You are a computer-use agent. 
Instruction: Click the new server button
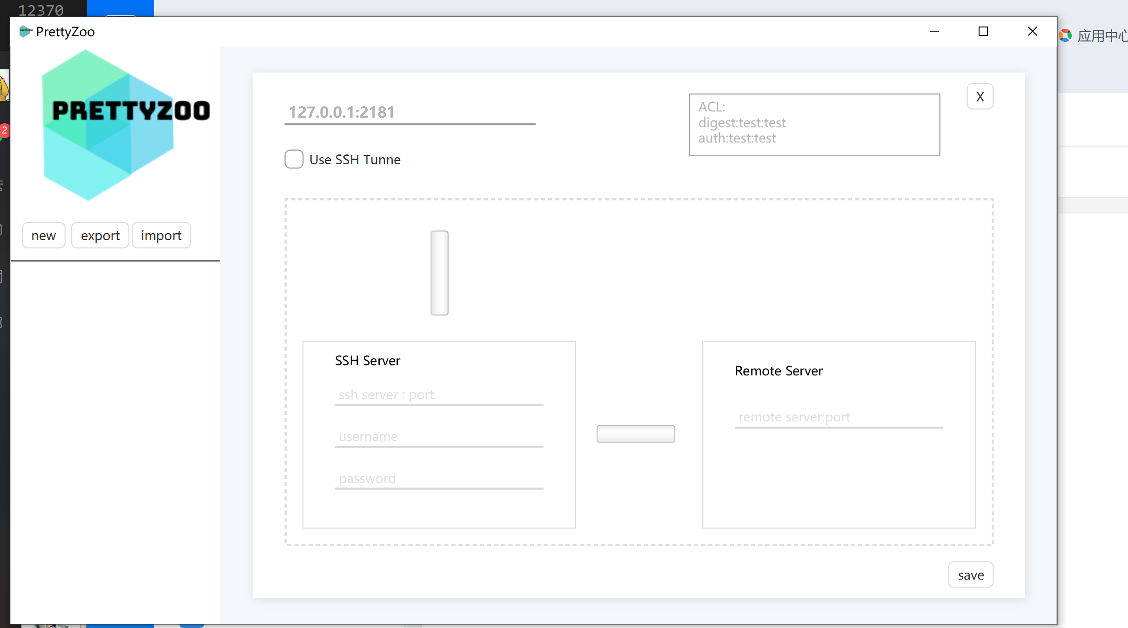(x=44, y=235)
